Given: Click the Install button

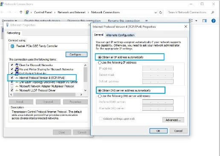Looking at the screenshot, I should (21, 102).
